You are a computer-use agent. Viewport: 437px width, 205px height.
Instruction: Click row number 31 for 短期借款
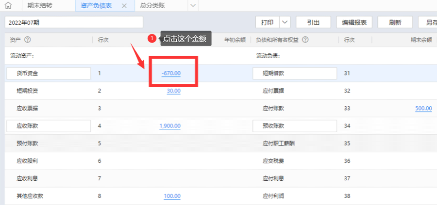[x=347, y=74]
